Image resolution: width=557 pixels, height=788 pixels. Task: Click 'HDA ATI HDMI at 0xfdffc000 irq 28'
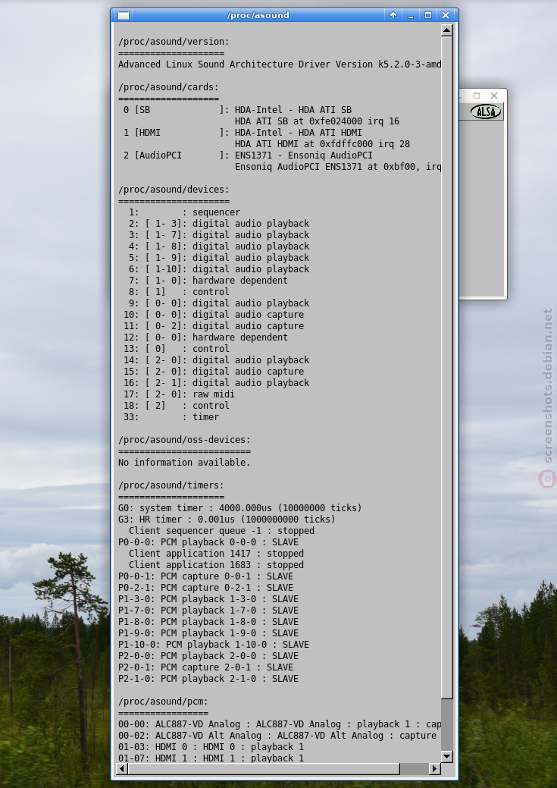[322, 144]
